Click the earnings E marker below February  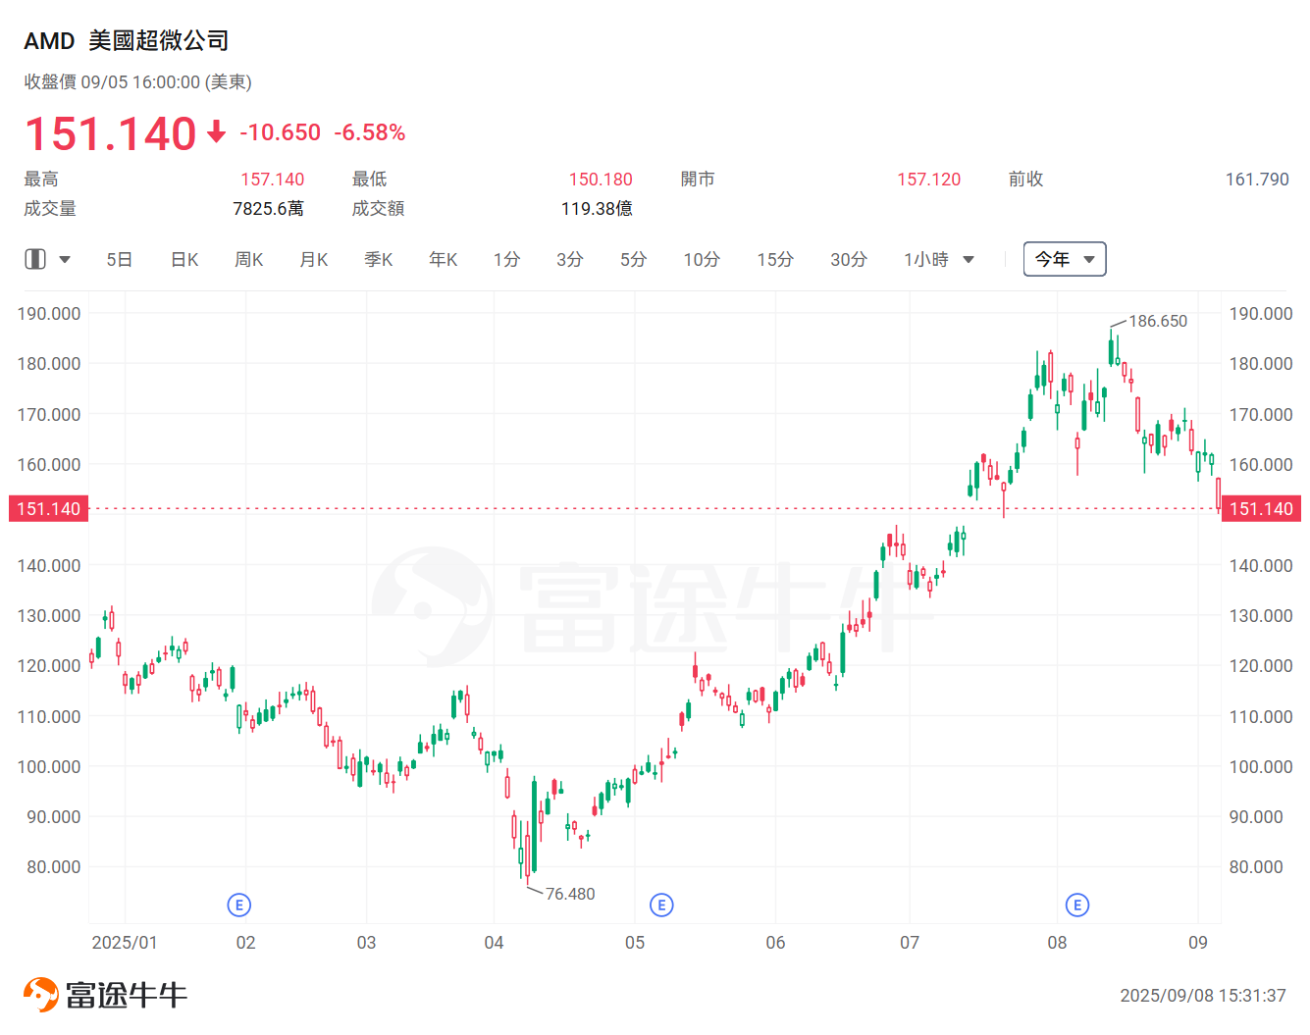click(x=238, y=905)
